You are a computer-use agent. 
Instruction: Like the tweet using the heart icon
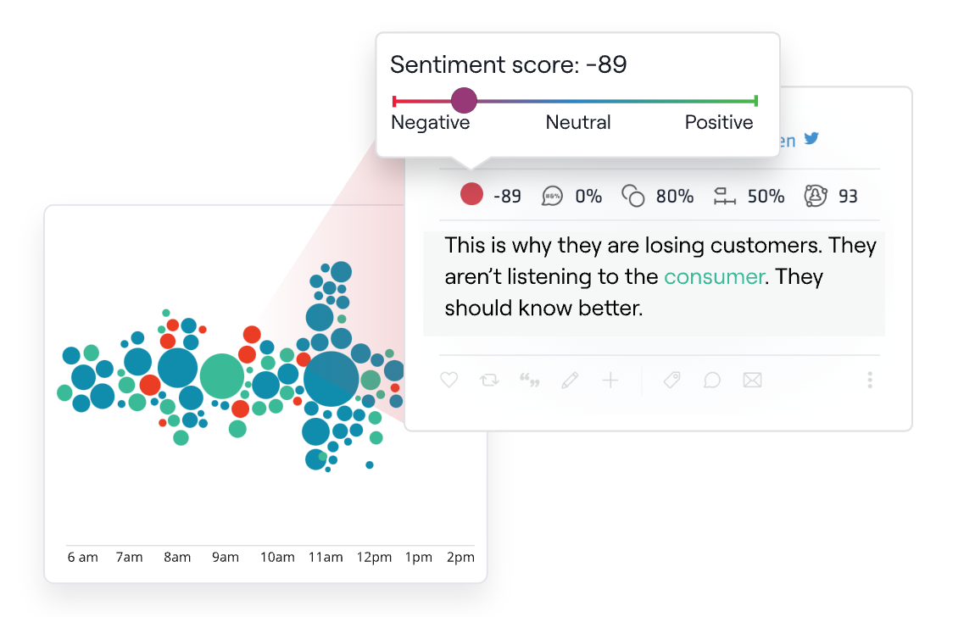point(448,380)
